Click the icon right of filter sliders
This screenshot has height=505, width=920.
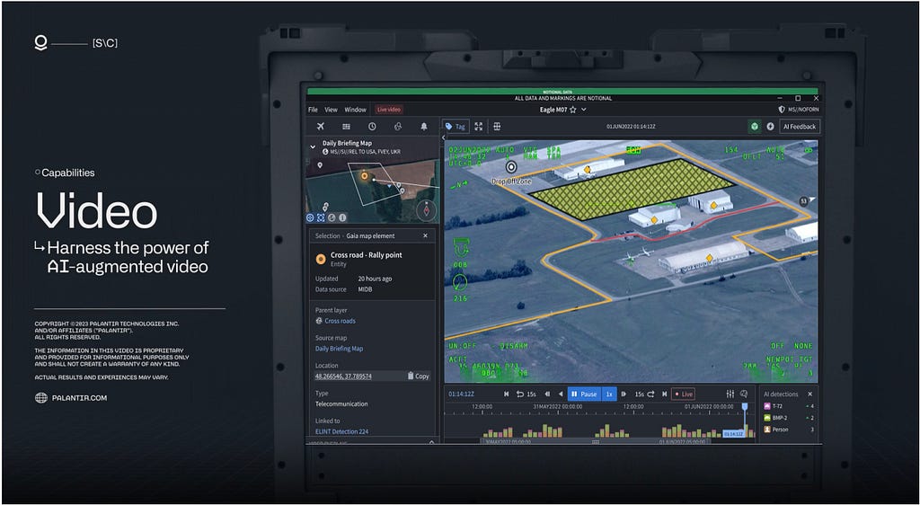pos(744,394)
